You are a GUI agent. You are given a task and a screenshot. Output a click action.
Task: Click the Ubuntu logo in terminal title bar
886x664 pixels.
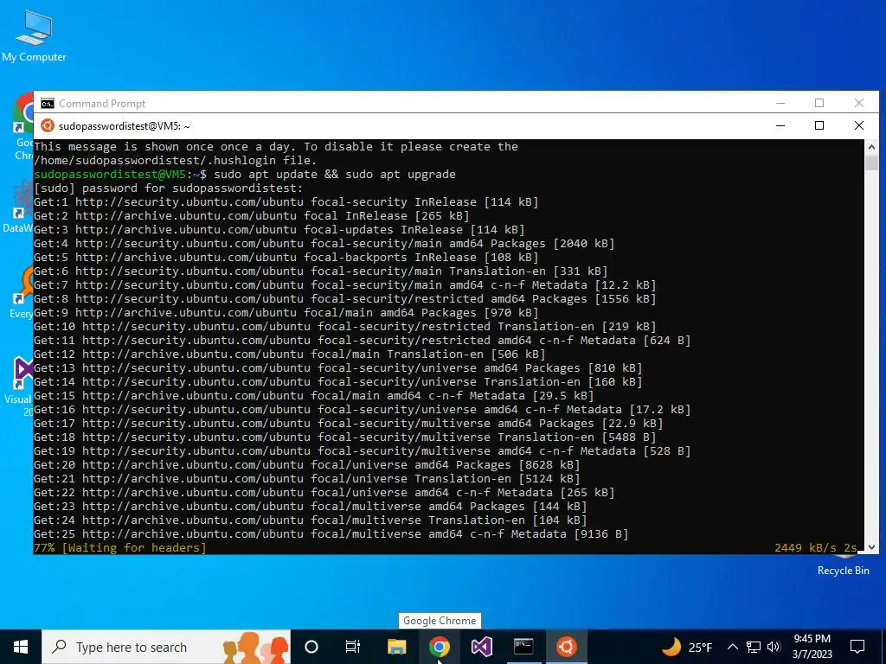click(x=48, y=126)
